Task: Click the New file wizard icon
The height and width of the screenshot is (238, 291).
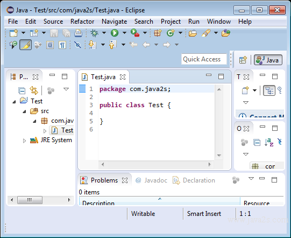Action: pyautogui.click(x=13, y=33)
